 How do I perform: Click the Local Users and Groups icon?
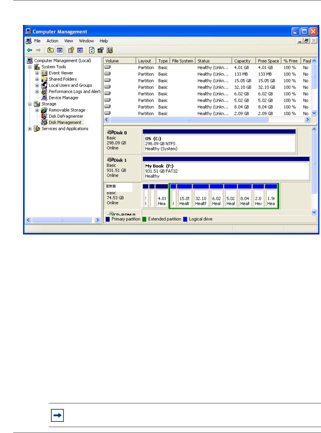(x=44, y=85)
